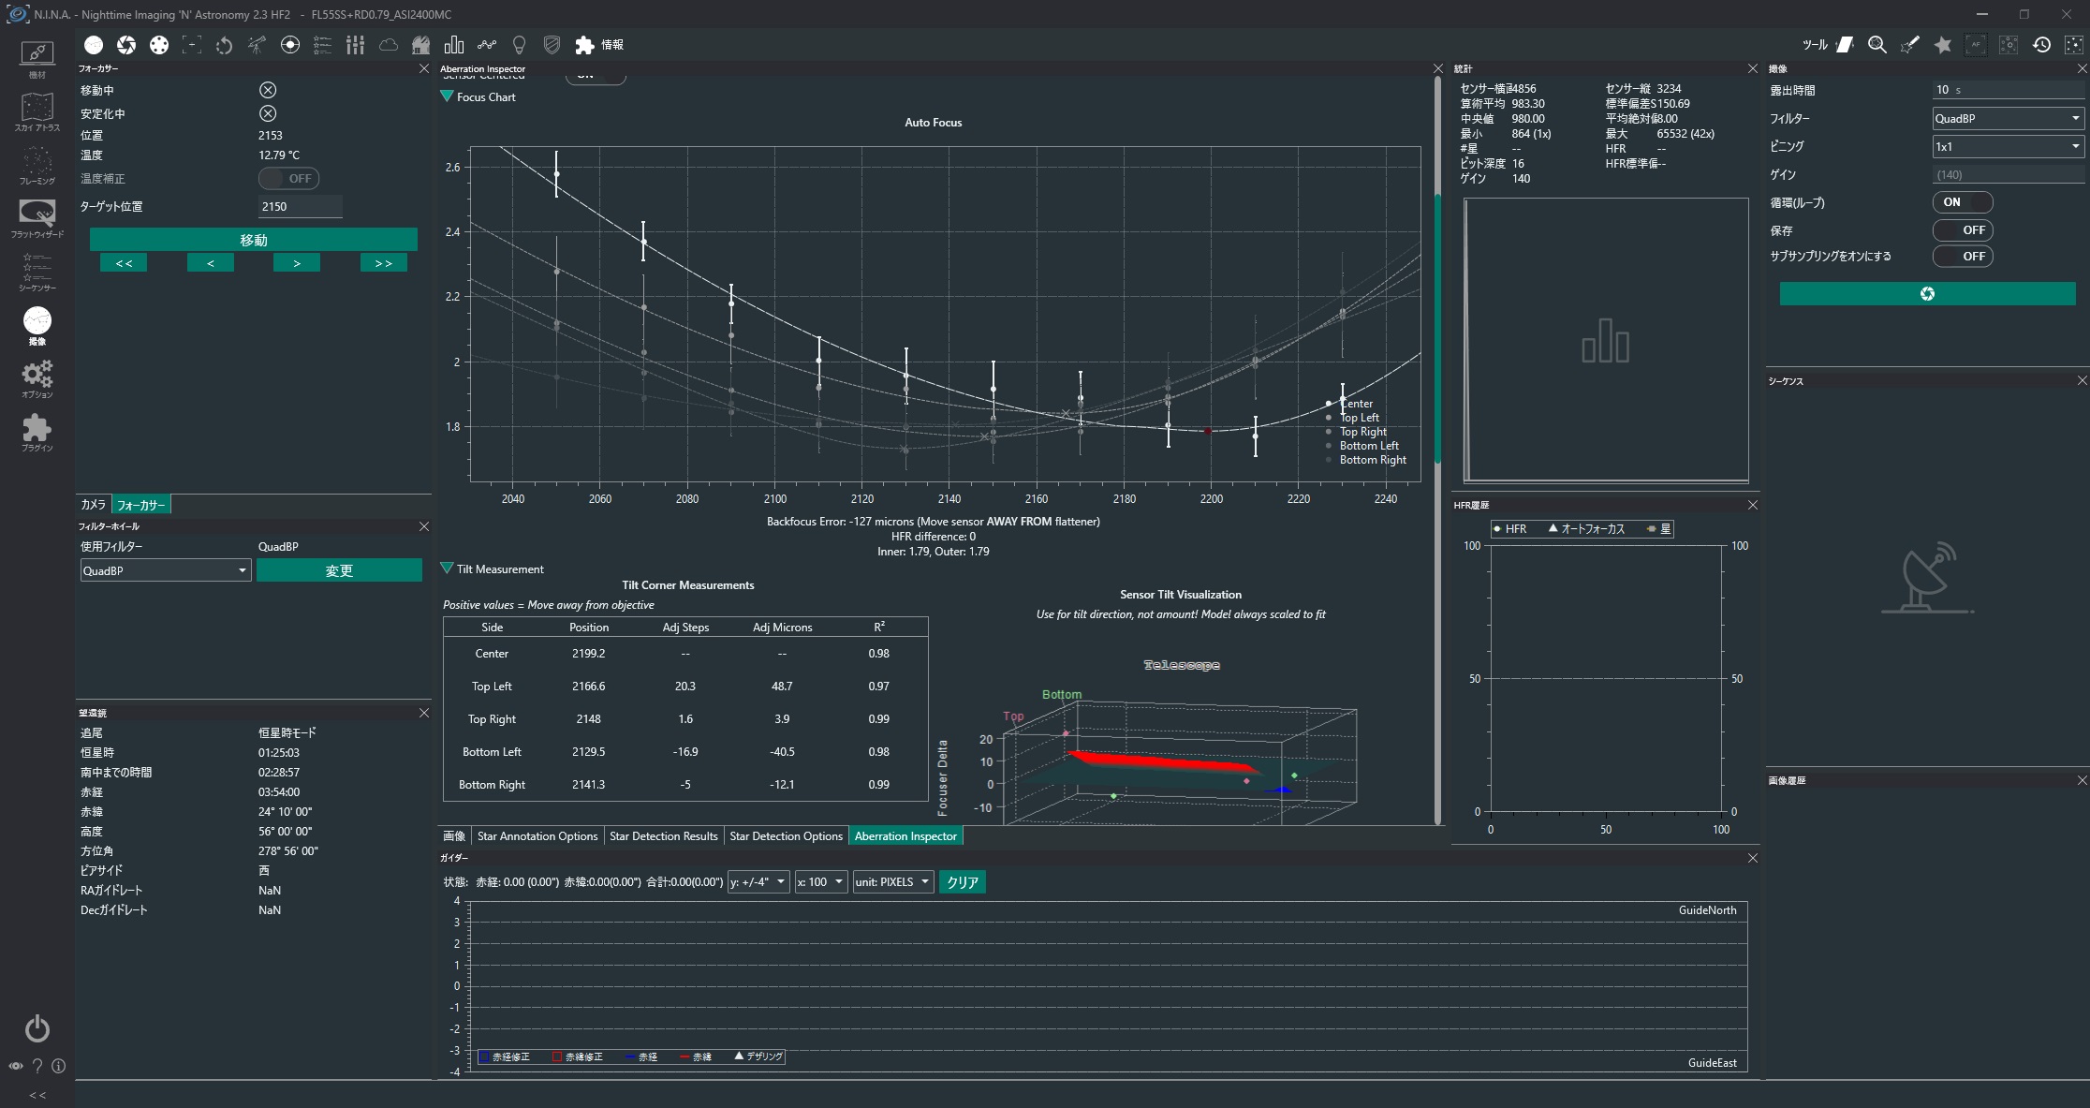Toggle subsampling (サブサンプリング) OFF switch

coord(1963,257)
